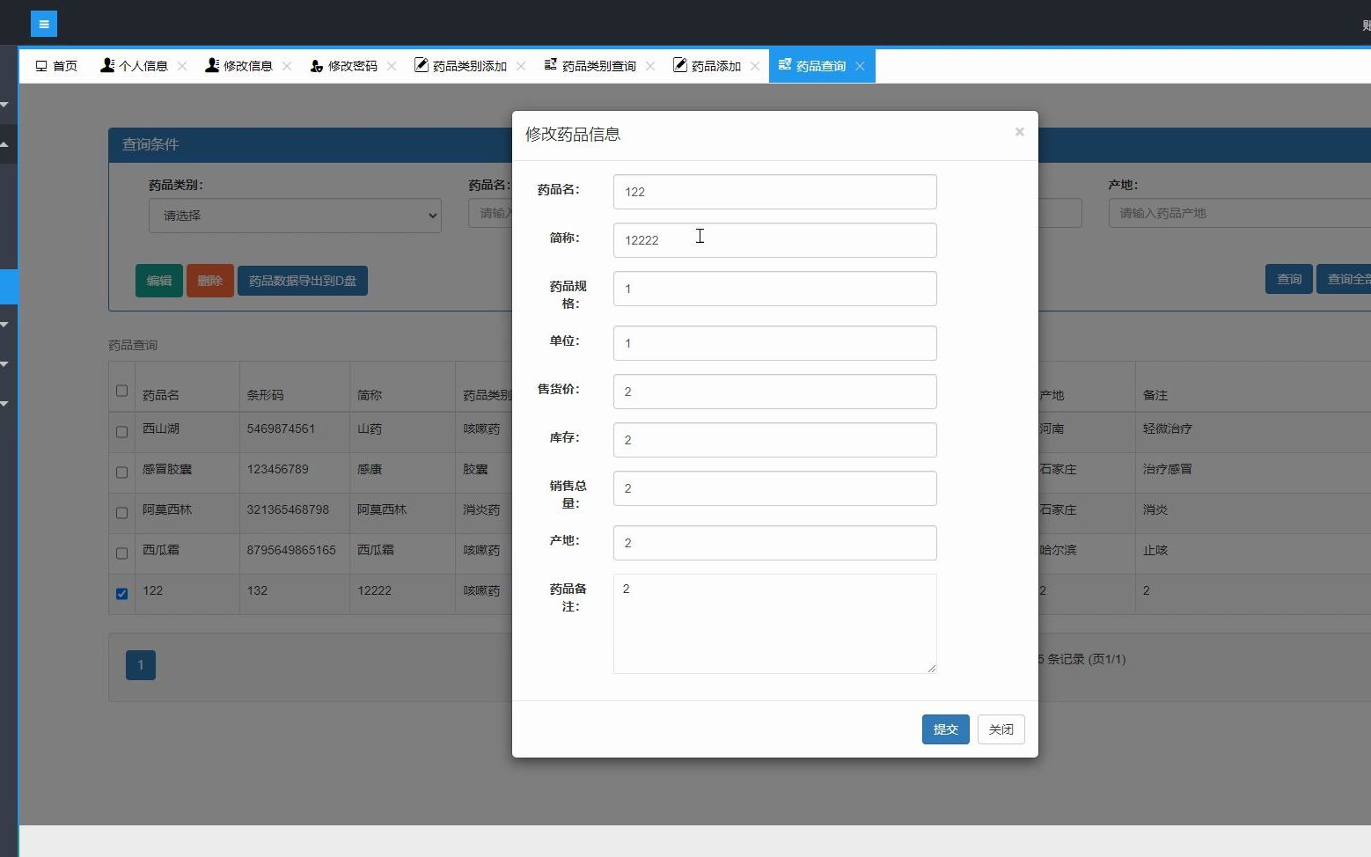Click the 产地 input field in dialog
This screenshot has width=1371, height=857.
(774, 543)
